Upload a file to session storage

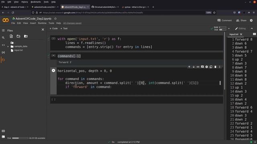pyautogui.click(x=11, y=36)
